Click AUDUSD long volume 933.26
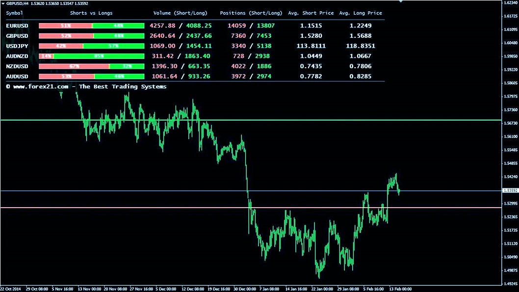Image resolution: width=519 pixels, height=292 pixels. click(x=199, y=76)
